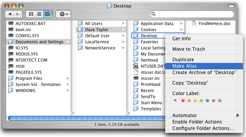Apply the gray color label
Screen dimensions: 246x137
point(220,100)
